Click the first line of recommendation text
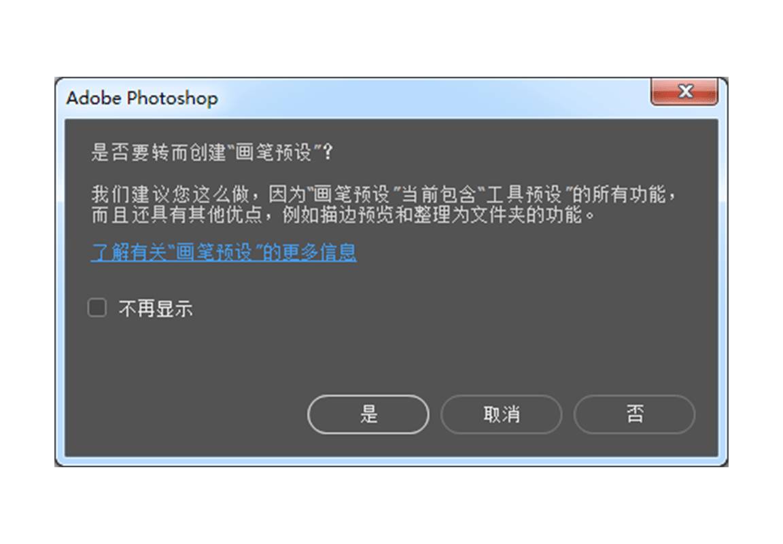Image resolution: width=783 pixels, height=544 pixels. 383,194
